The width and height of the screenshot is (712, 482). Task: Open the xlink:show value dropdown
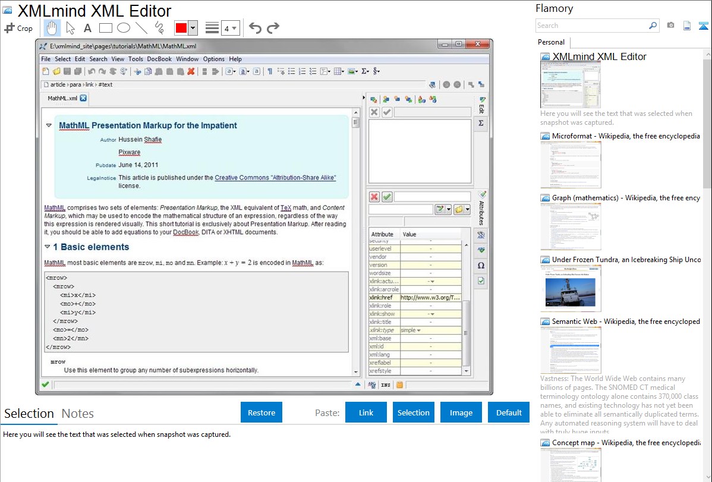432,314
